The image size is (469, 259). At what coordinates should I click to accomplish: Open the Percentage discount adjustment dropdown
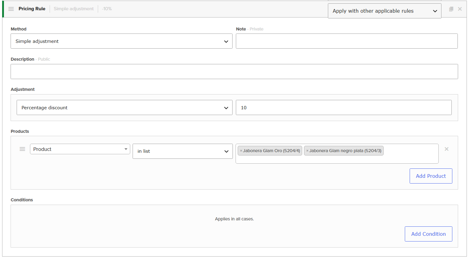124,107
